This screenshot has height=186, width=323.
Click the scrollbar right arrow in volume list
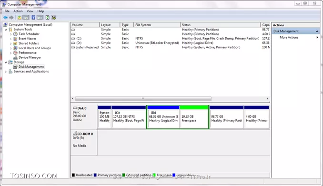tap(268, 99)
